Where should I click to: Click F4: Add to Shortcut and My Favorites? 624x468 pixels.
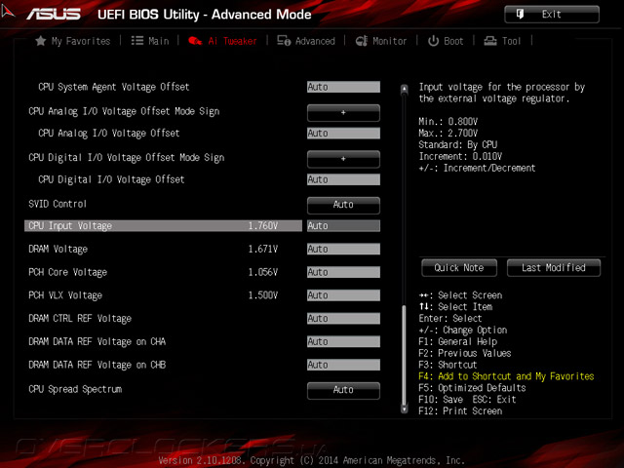click(506, 376)
